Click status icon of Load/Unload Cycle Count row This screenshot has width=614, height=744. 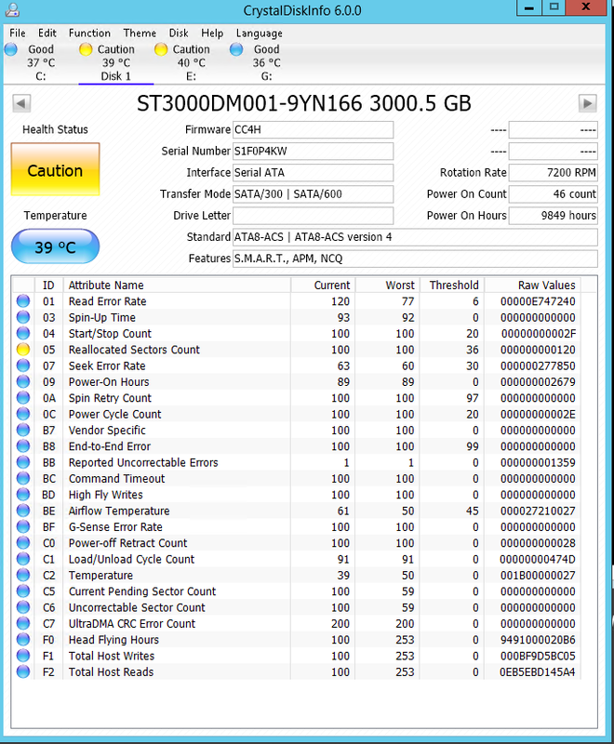tap(22, 559)
